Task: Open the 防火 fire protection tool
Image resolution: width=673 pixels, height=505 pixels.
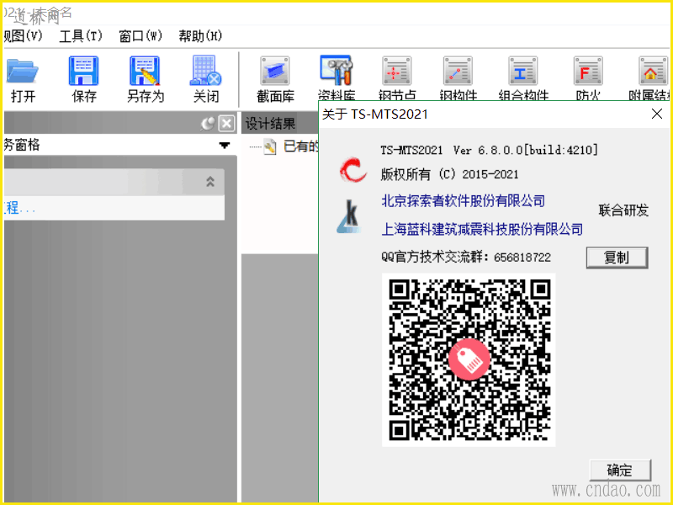Action: pyautogui.click(x=588, y=77)
